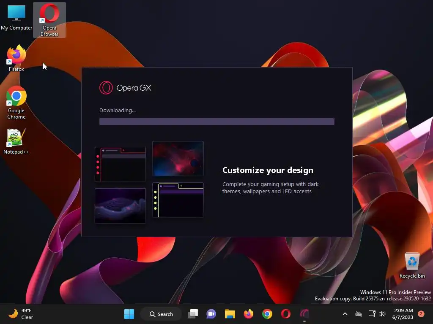Open File Explorer from the taskbar
433x324 pixels.
click(230, 314)
